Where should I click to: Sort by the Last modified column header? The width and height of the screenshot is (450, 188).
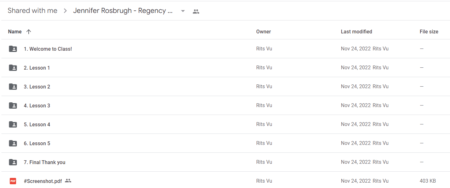pyautogui.click(x=356, y=31)
